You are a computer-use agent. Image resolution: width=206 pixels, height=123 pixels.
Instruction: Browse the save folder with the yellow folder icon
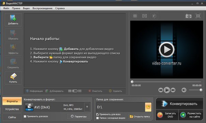[x=148, y=107]
